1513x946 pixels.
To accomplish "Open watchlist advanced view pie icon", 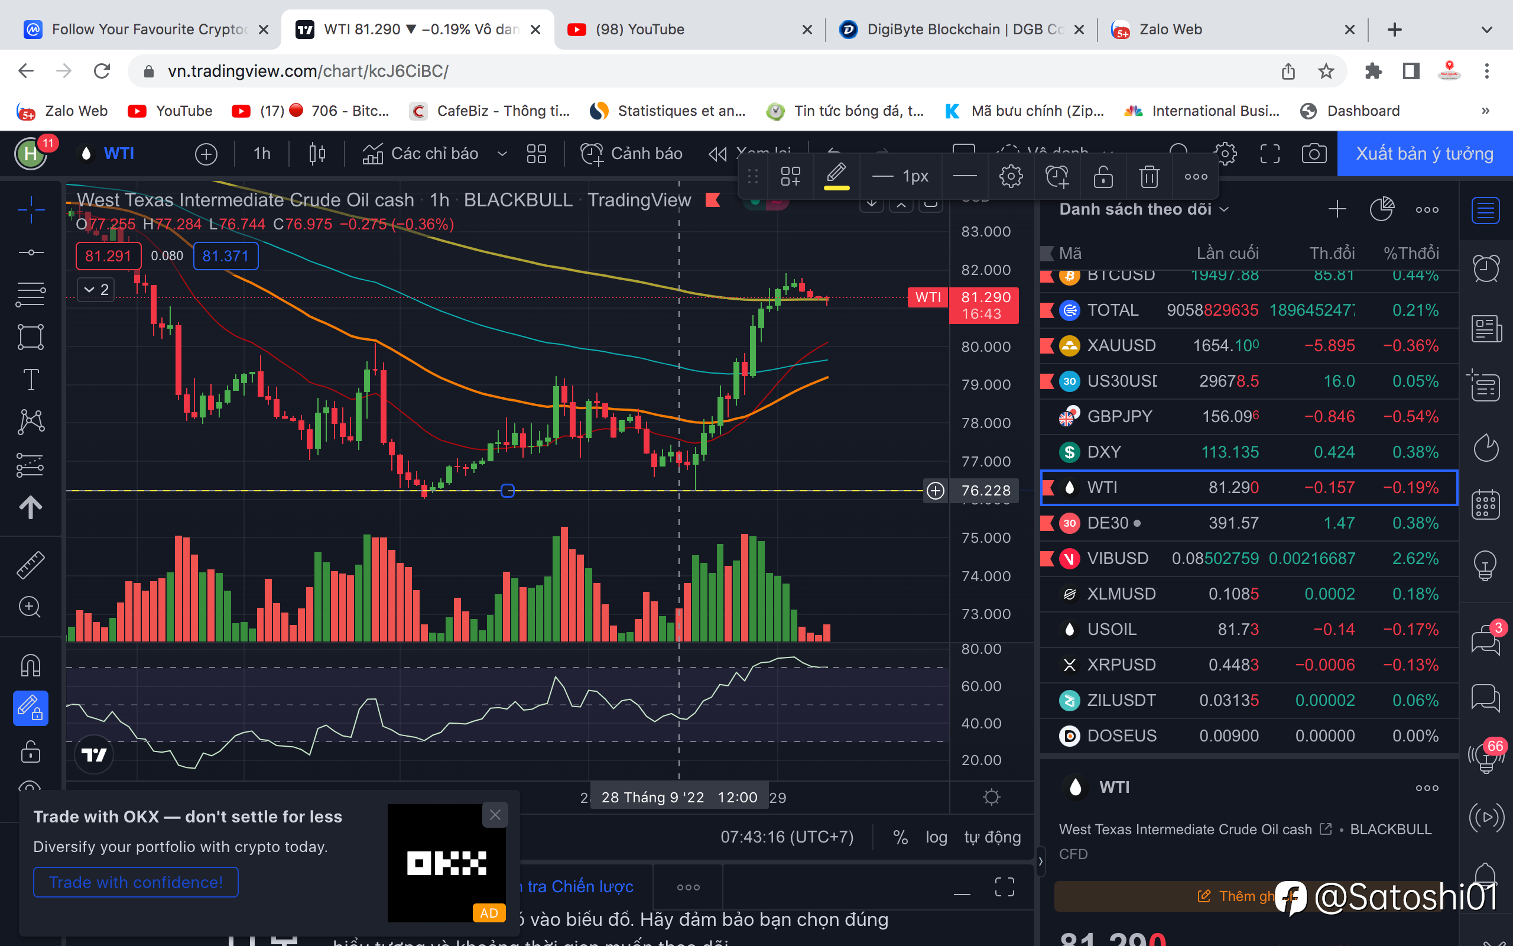I will click(x=1382, y=209).
